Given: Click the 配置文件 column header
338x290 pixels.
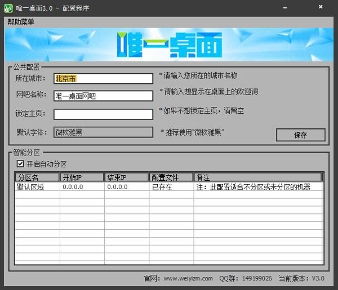Looking at the screenshot, I should (x=171, y=177).
